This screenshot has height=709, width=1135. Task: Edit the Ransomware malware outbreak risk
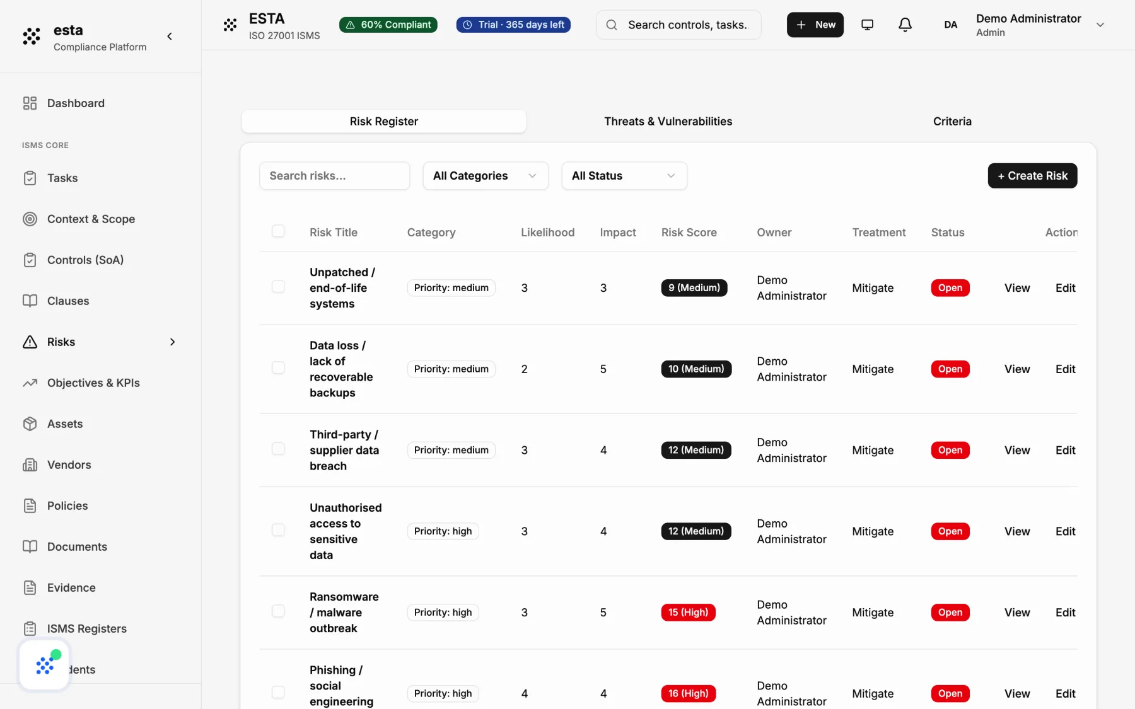point(1066,613)
